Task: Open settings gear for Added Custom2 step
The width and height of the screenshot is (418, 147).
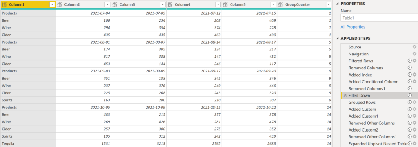Action: tap(415, 130)
